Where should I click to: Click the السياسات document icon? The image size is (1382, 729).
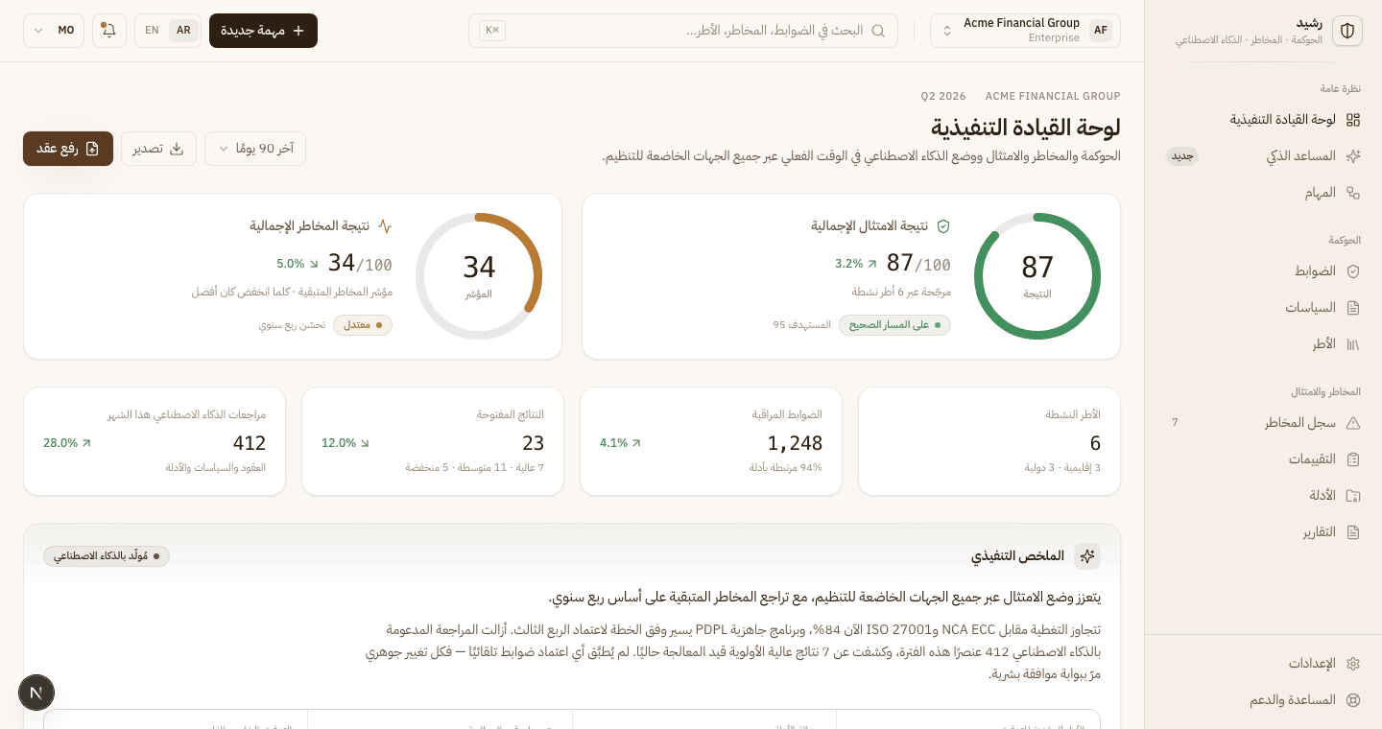click(1353, 308)
